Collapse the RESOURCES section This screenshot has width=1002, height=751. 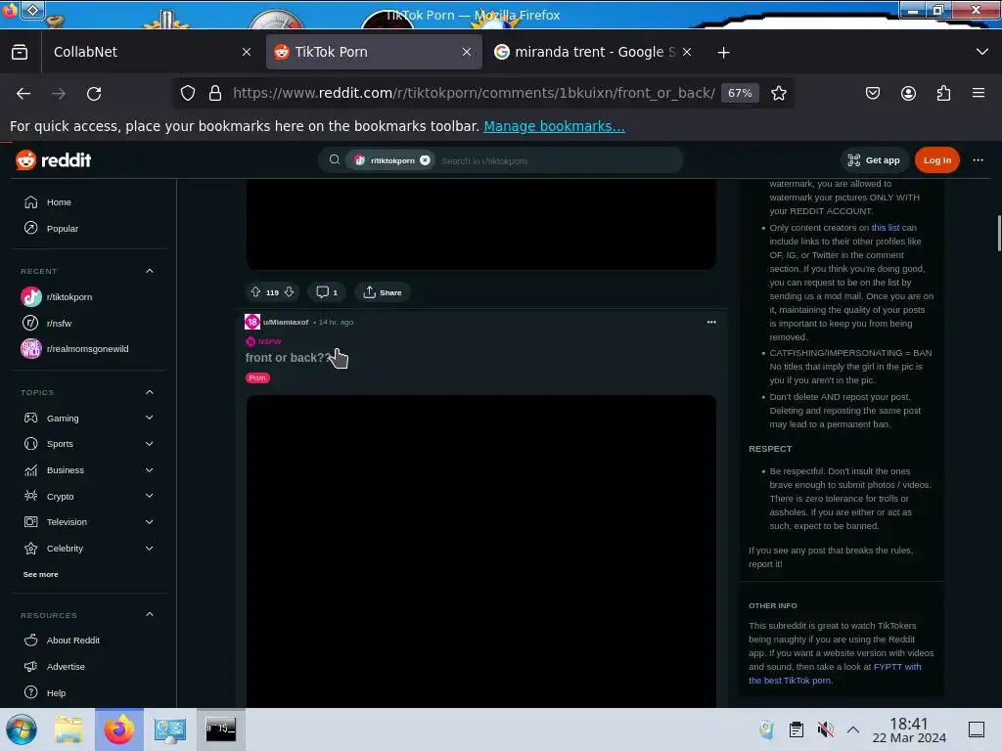pos(150,615)
